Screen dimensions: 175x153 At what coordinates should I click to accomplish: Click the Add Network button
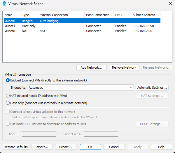pos(91,67)
